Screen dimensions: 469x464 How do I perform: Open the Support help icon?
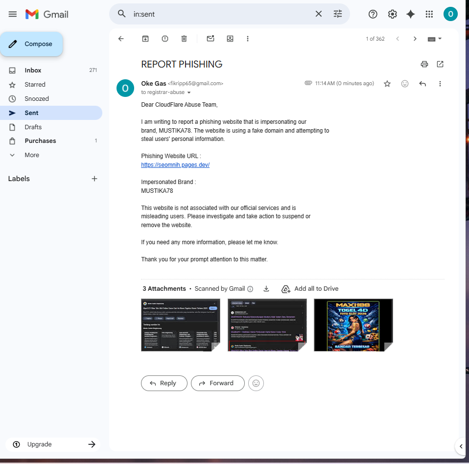[x=373, y=14]
